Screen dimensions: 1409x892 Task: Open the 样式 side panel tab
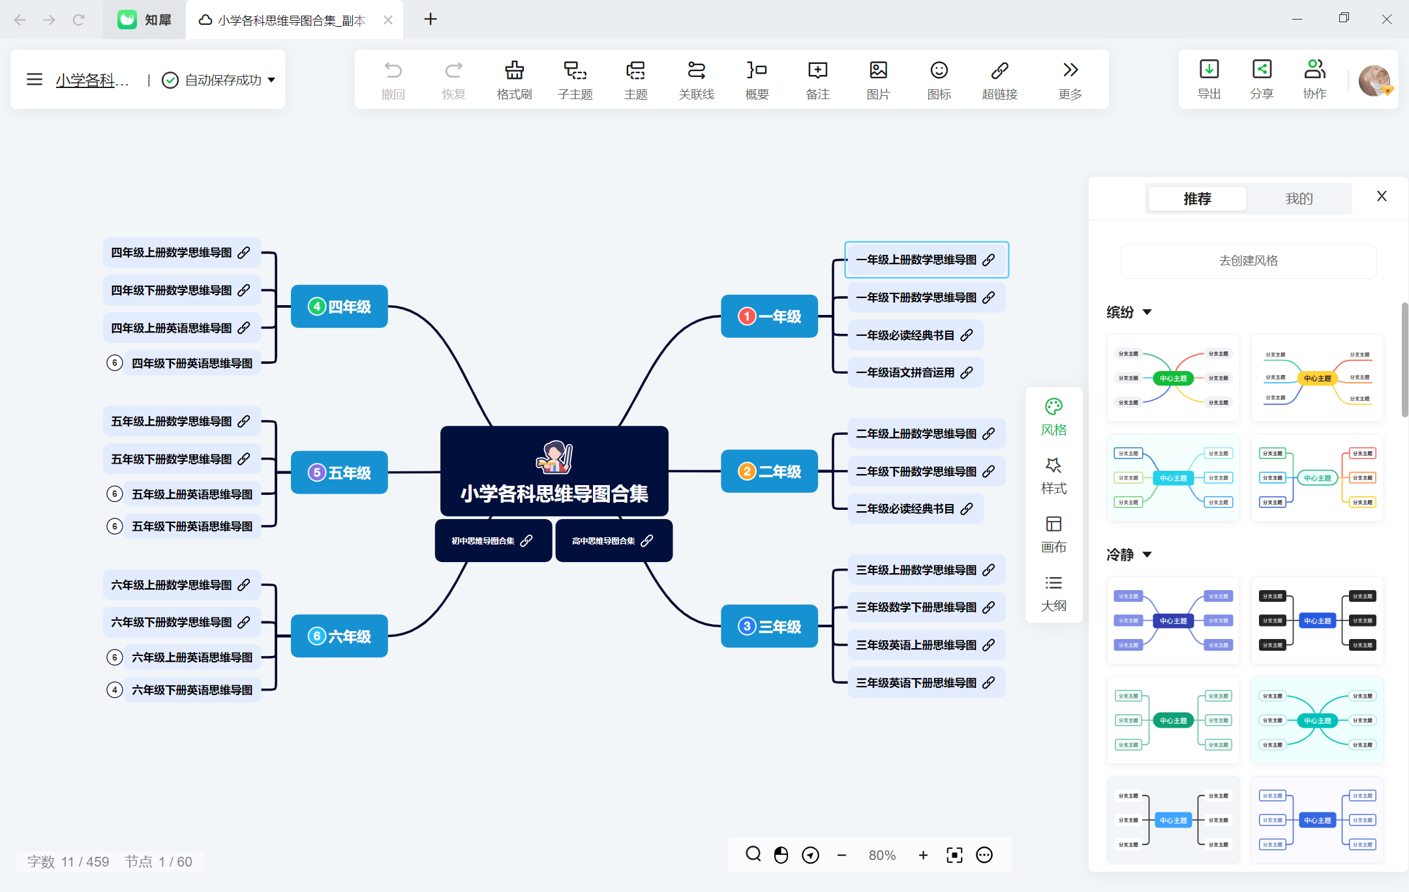1053,476
